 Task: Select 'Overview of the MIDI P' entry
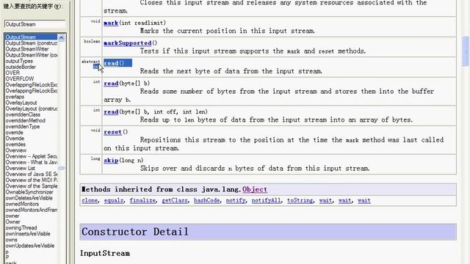pos(31,180)
